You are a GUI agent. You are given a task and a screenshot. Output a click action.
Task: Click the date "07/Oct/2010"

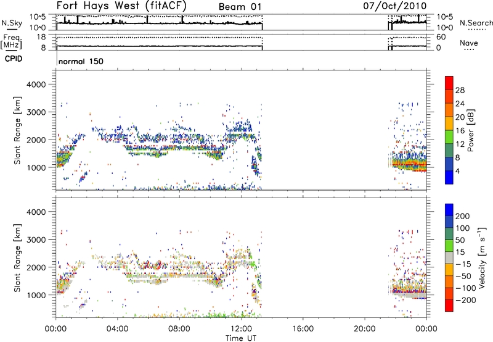(x=395, y=6)
